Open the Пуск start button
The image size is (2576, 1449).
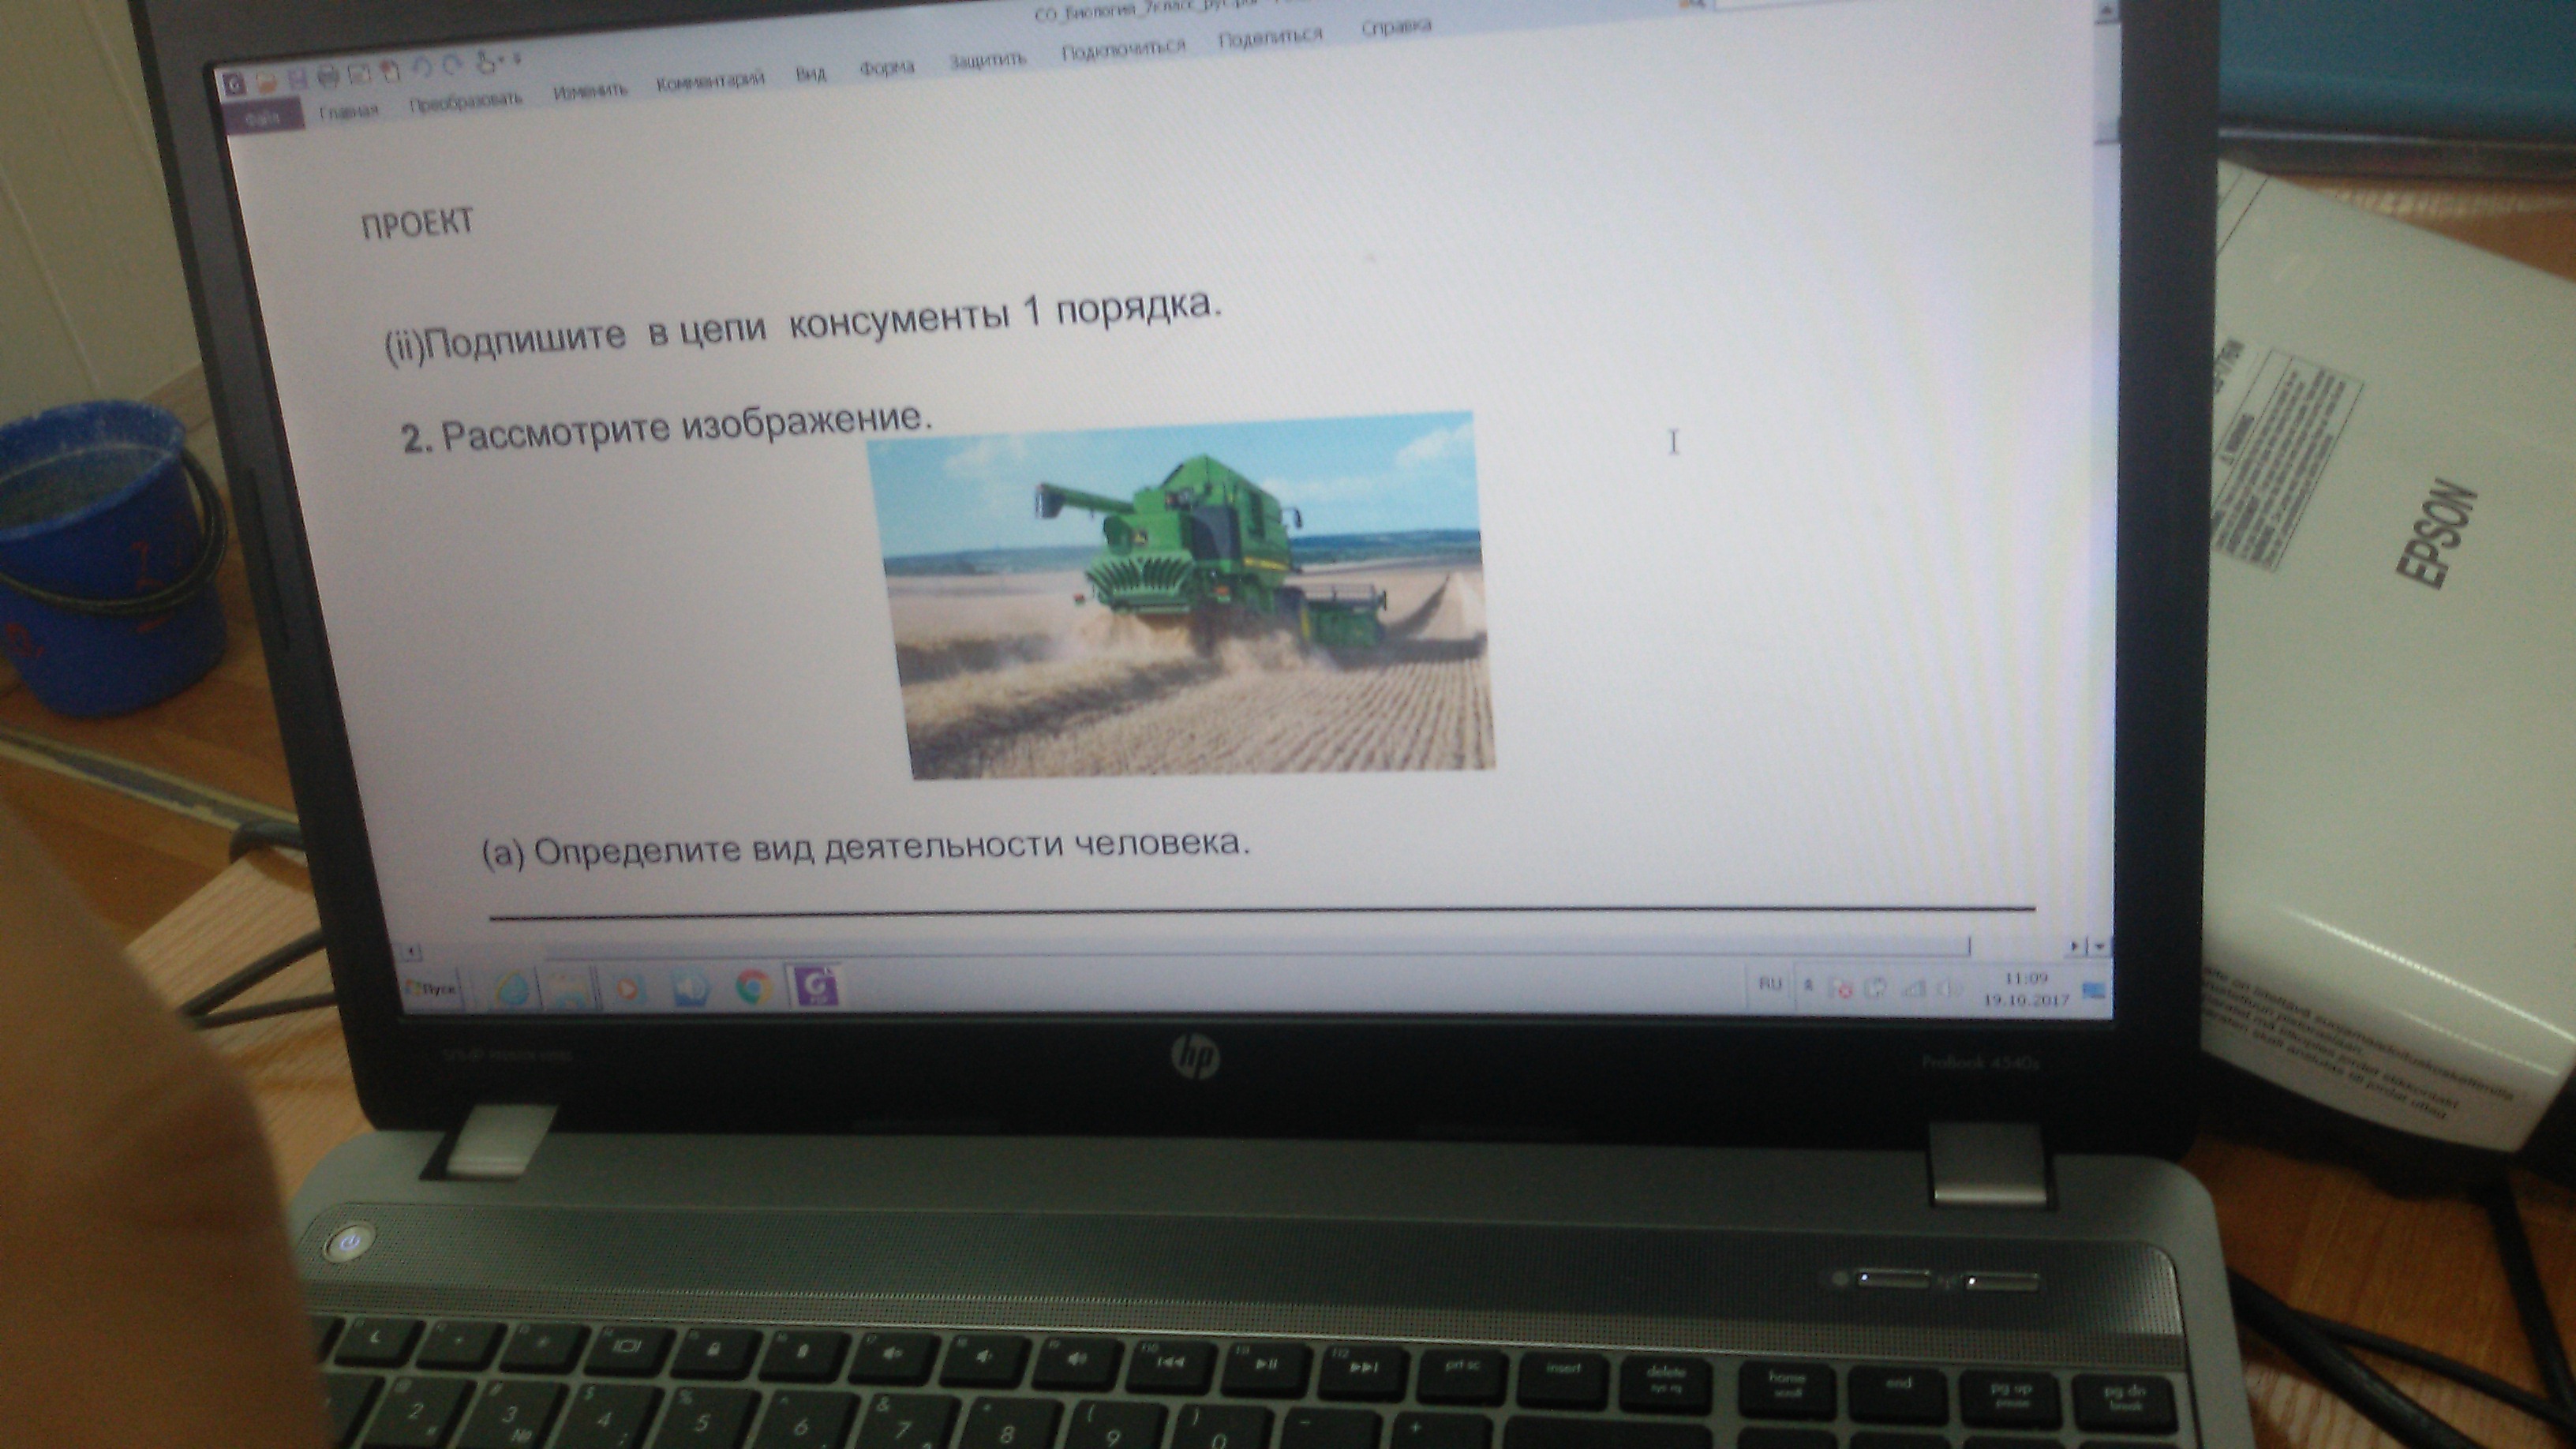(431, 989)
